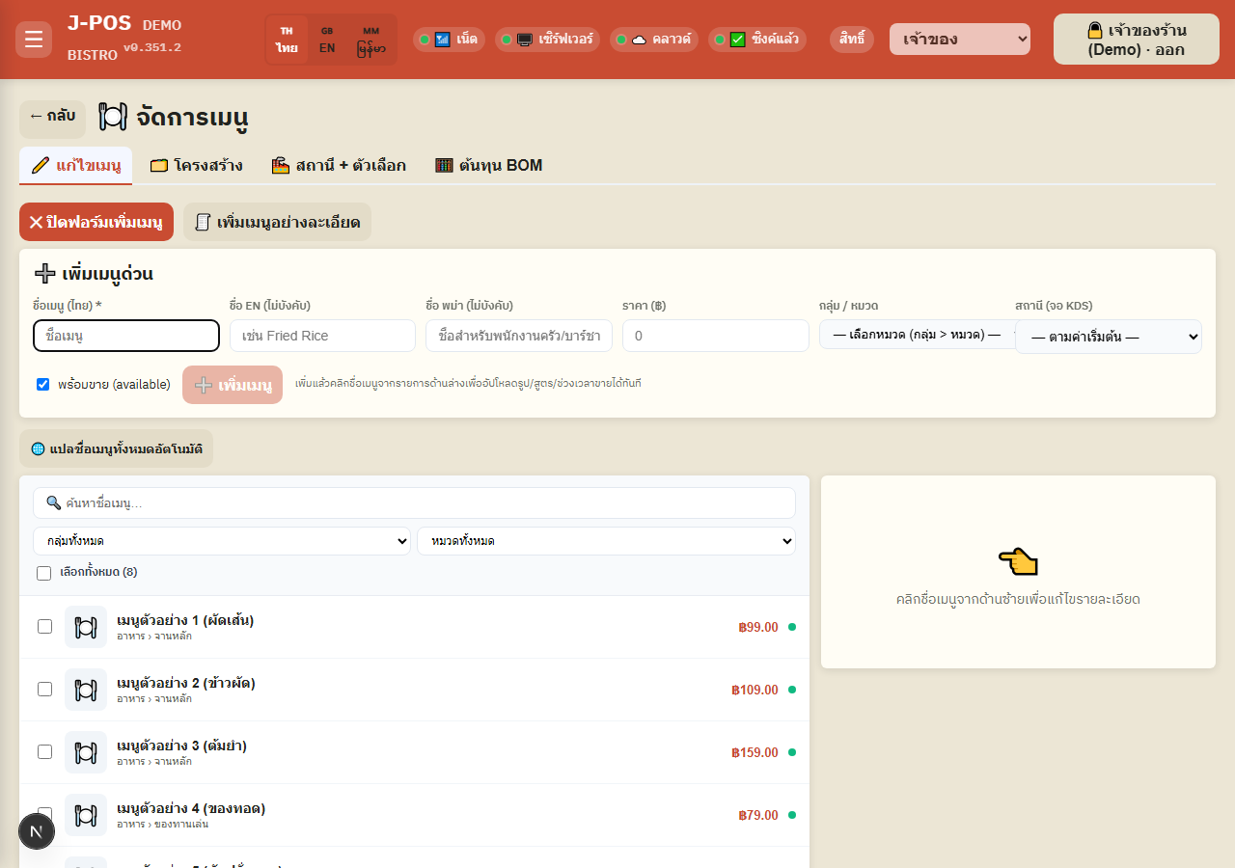Toggle the พร้อมขาย (available) checkbox
The width and height of the screenshot is (1235, 868).
click(x=42, y=384)
